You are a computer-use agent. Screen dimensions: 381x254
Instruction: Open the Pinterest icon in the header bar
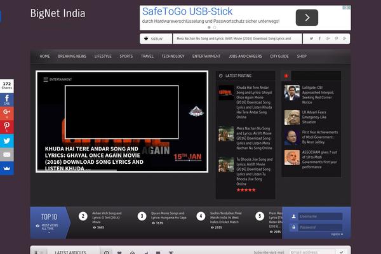[x=337, y=38]
